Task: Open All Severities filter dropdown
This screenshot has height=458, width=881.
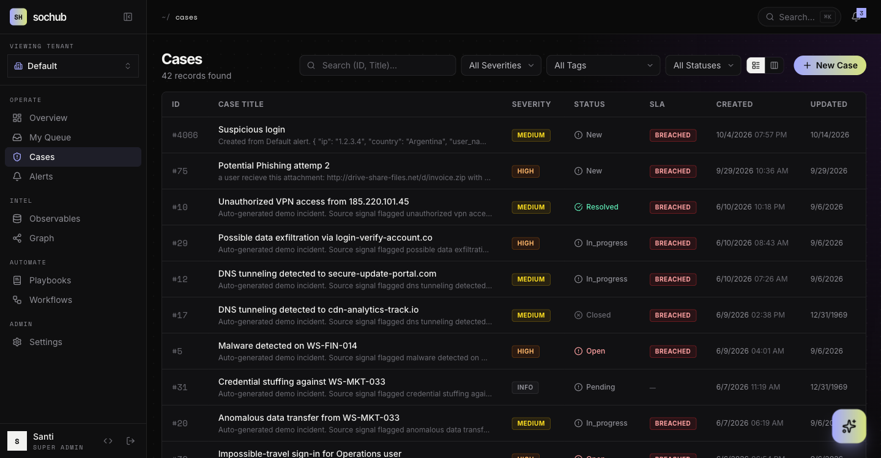Action: point(501,65)
